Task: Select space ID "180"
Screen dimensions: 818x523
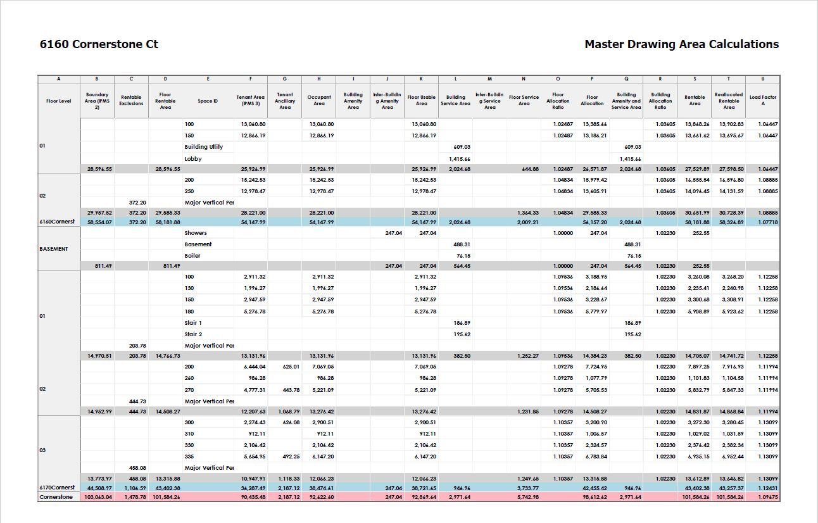Action: point(189,312)
